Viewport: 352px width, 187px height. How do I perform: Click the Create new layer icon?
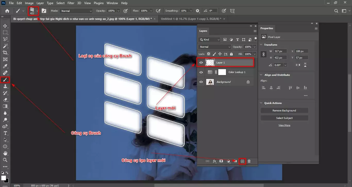pos(242,161)
